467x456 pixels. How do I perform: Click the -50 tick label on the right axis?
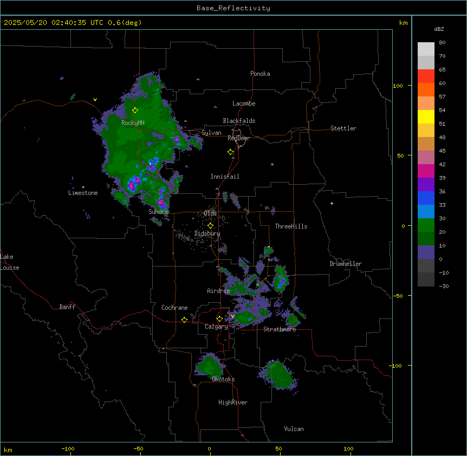click(398, 296)
